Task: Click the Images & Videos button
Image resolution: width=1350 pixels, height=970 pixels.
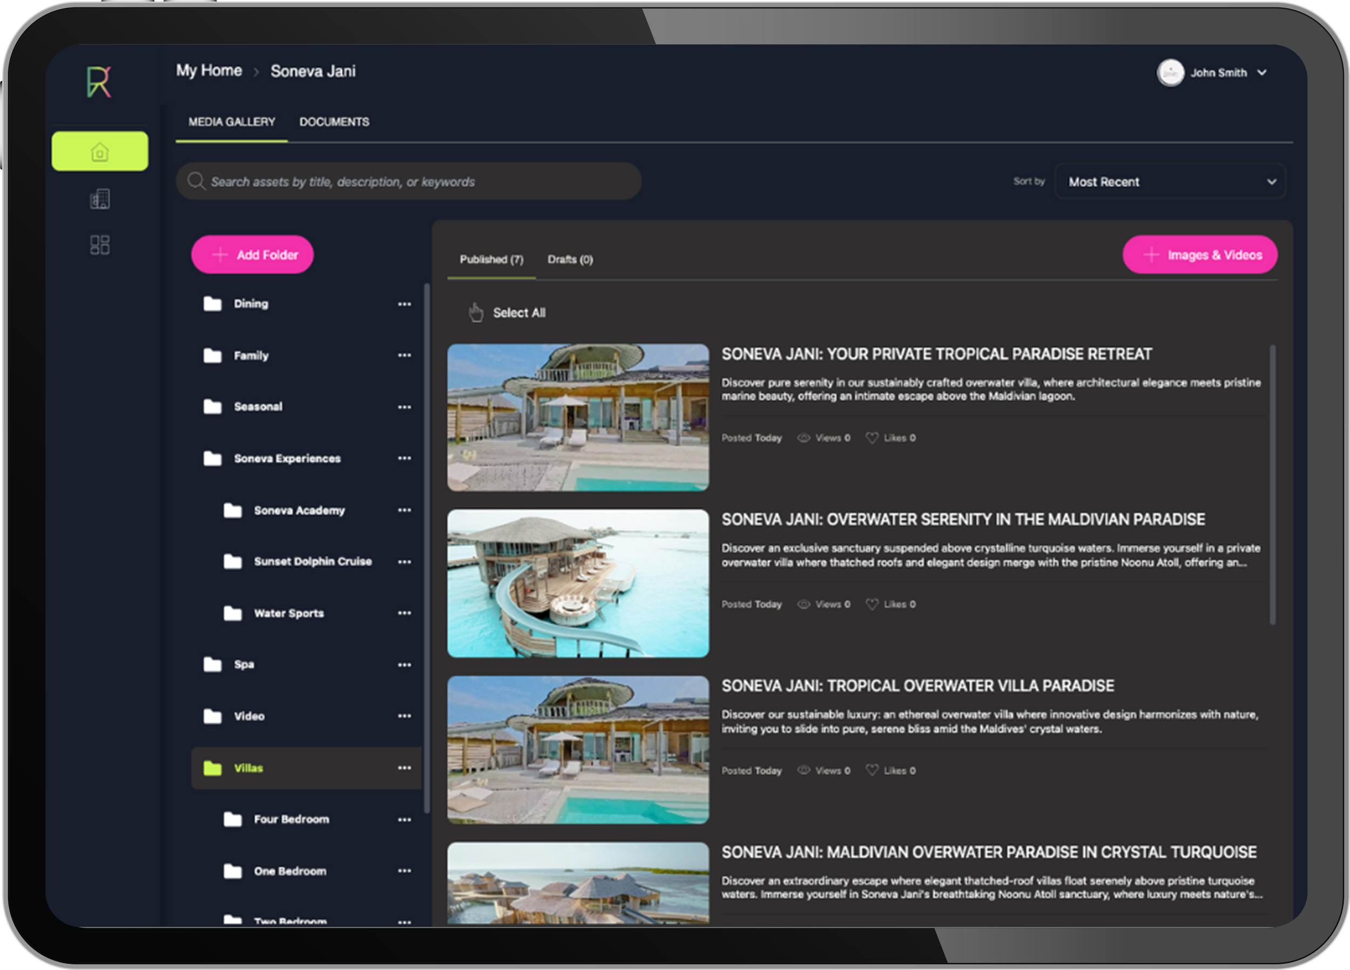Action: [1199, 255]
